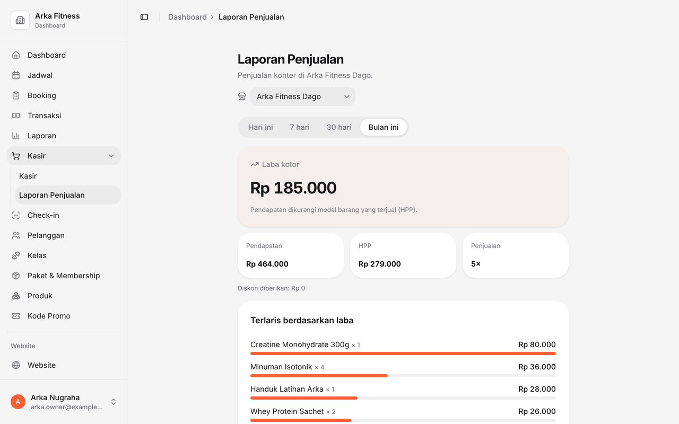Click the Rp 80.000 profit value
This screenshot has height=424, width=679.
point(537,344)
